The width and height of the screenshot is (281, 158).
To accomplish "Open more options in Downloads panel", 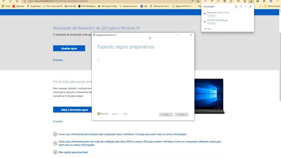I will tap(246, 7).
